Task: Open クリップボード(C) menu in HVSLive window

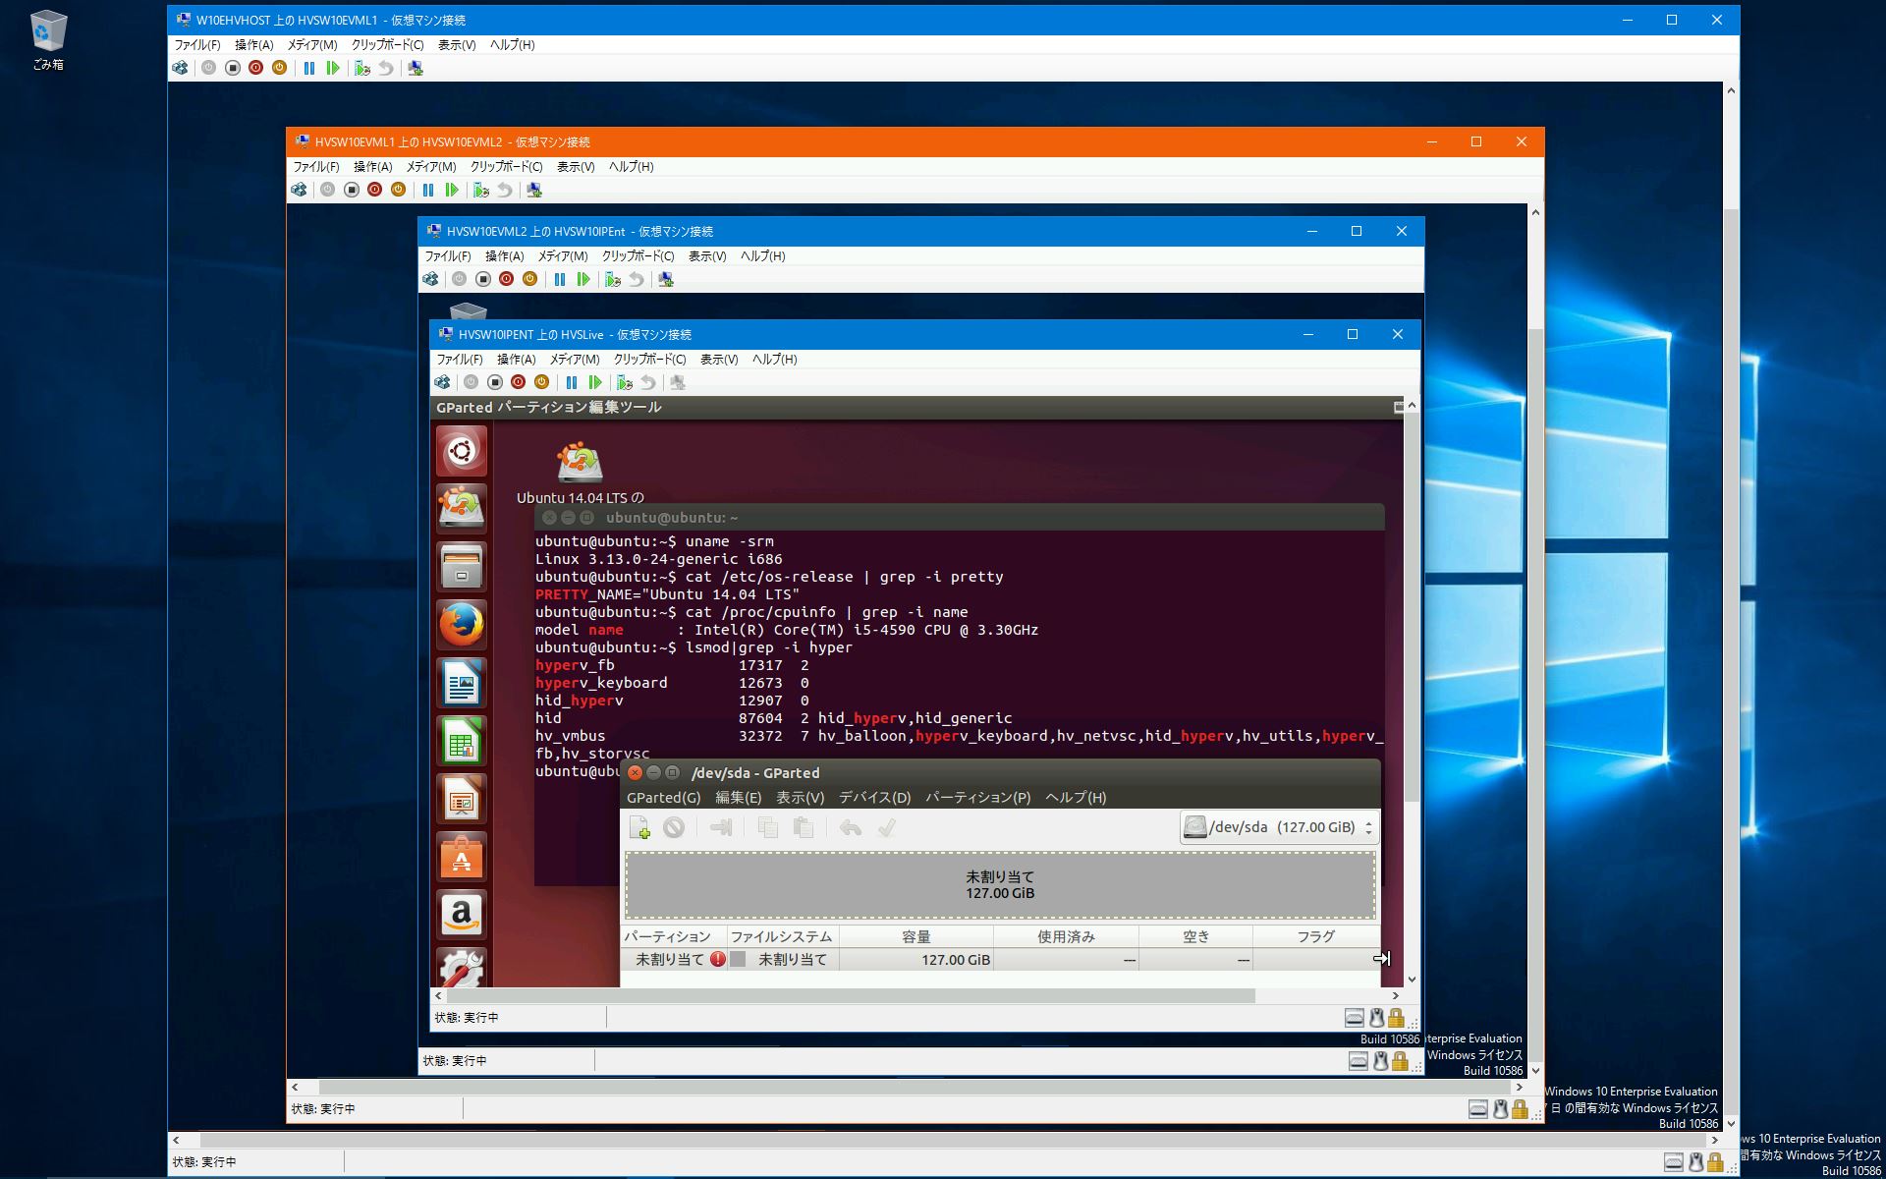Action: 649,359
